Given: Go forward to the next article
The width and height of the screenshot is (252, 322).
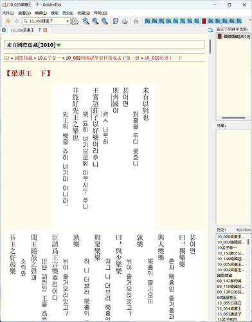Looking at the screenshot, I should pos(17,21).
